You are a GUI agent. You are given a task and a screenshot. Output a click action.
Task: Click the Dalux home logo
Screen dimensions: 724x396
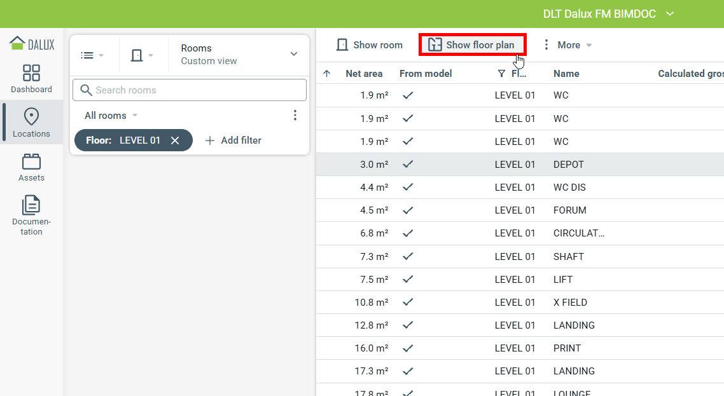(32, 43)
